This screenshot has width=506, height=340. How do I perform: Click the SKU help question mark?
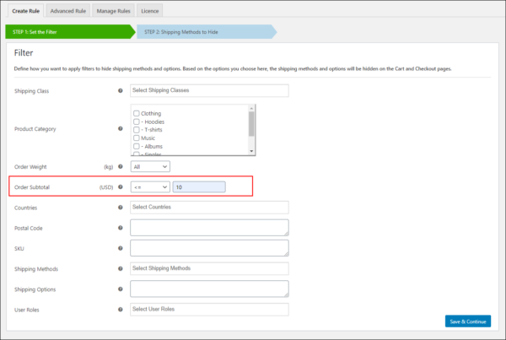(121, 248)
